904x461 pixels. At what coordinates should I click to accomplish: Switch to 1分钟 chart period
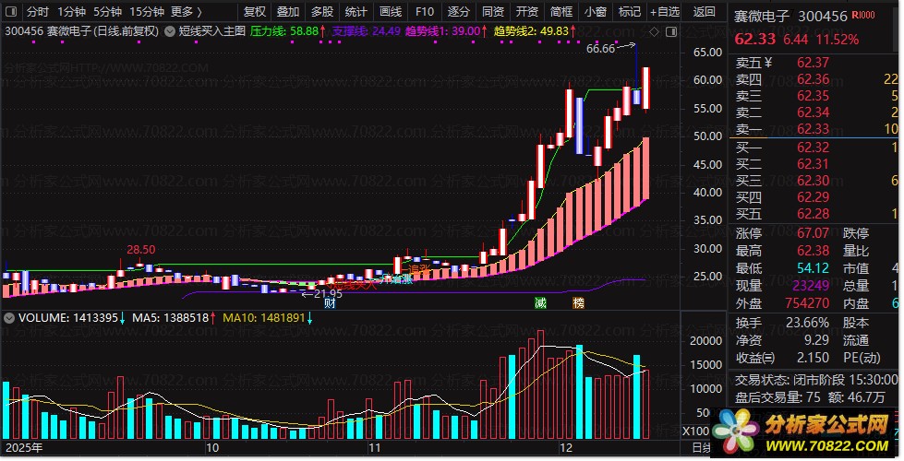pyautogui.click(x=71, y=11)
